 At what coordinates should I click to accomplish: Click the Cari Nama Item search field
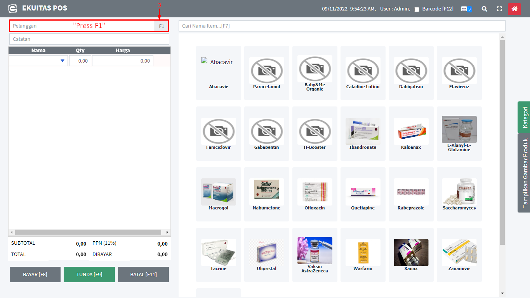pos(342,26)
